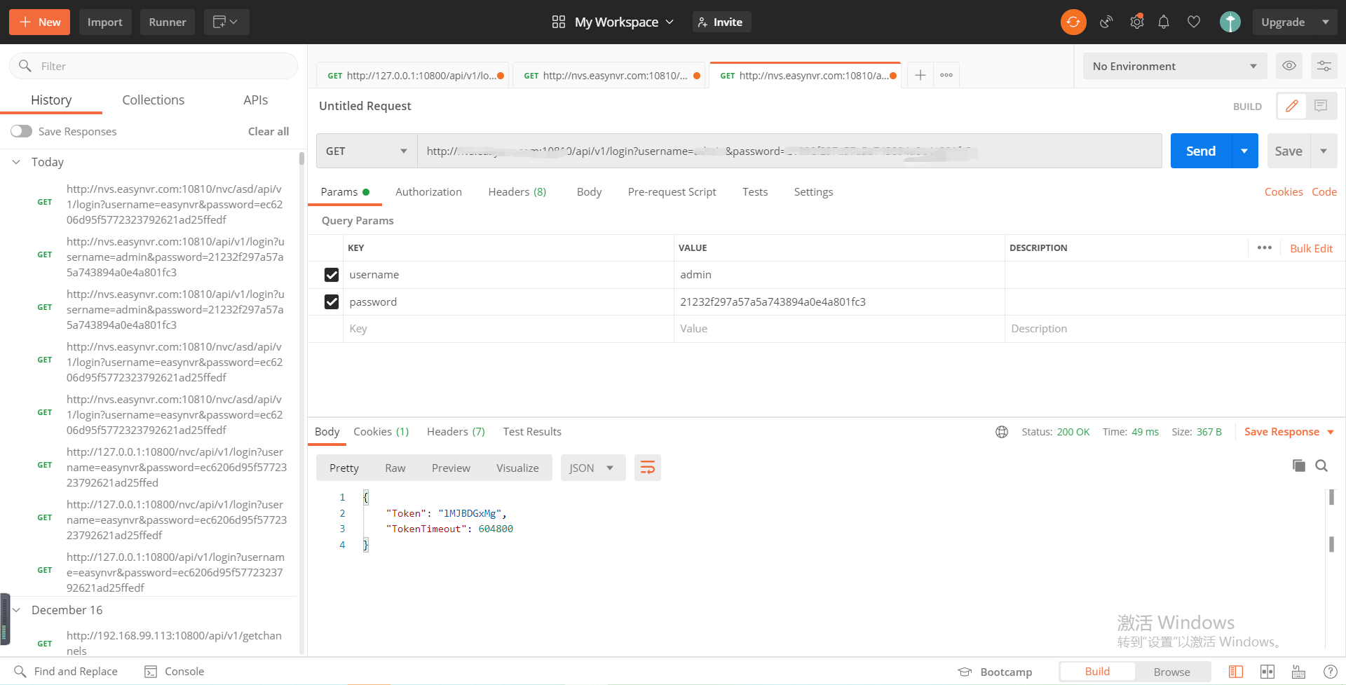
Task: Open the GET method dropdown
Action: (x=367, y=151)
